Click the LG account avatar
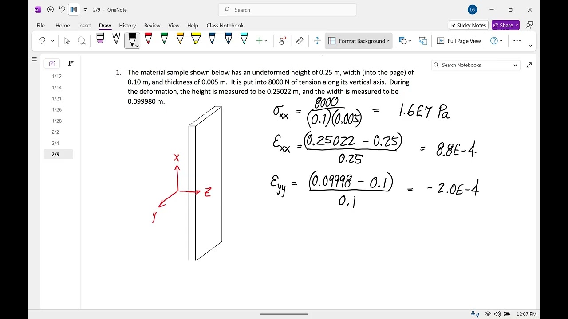Image resolution: width=568 pixels, height=319 pixels. point(473,10)
